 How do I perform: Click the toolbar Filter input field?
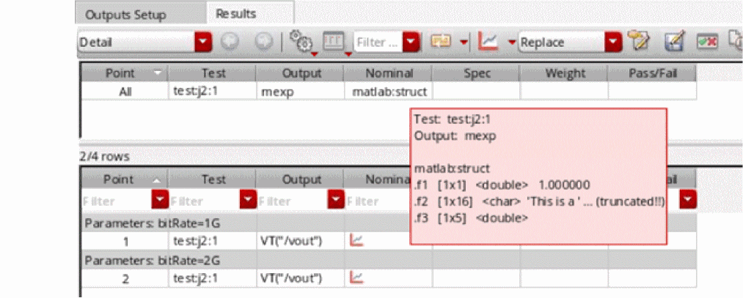[378, 42]
